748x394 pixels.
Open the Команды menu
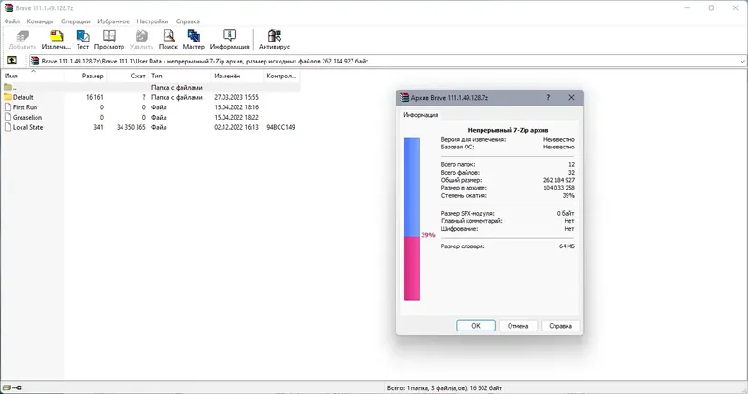coord(40,21)
